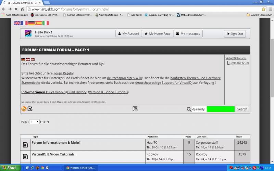Open Equinox Carry Bag bookmark
The image size is (274, 171).
159,15
